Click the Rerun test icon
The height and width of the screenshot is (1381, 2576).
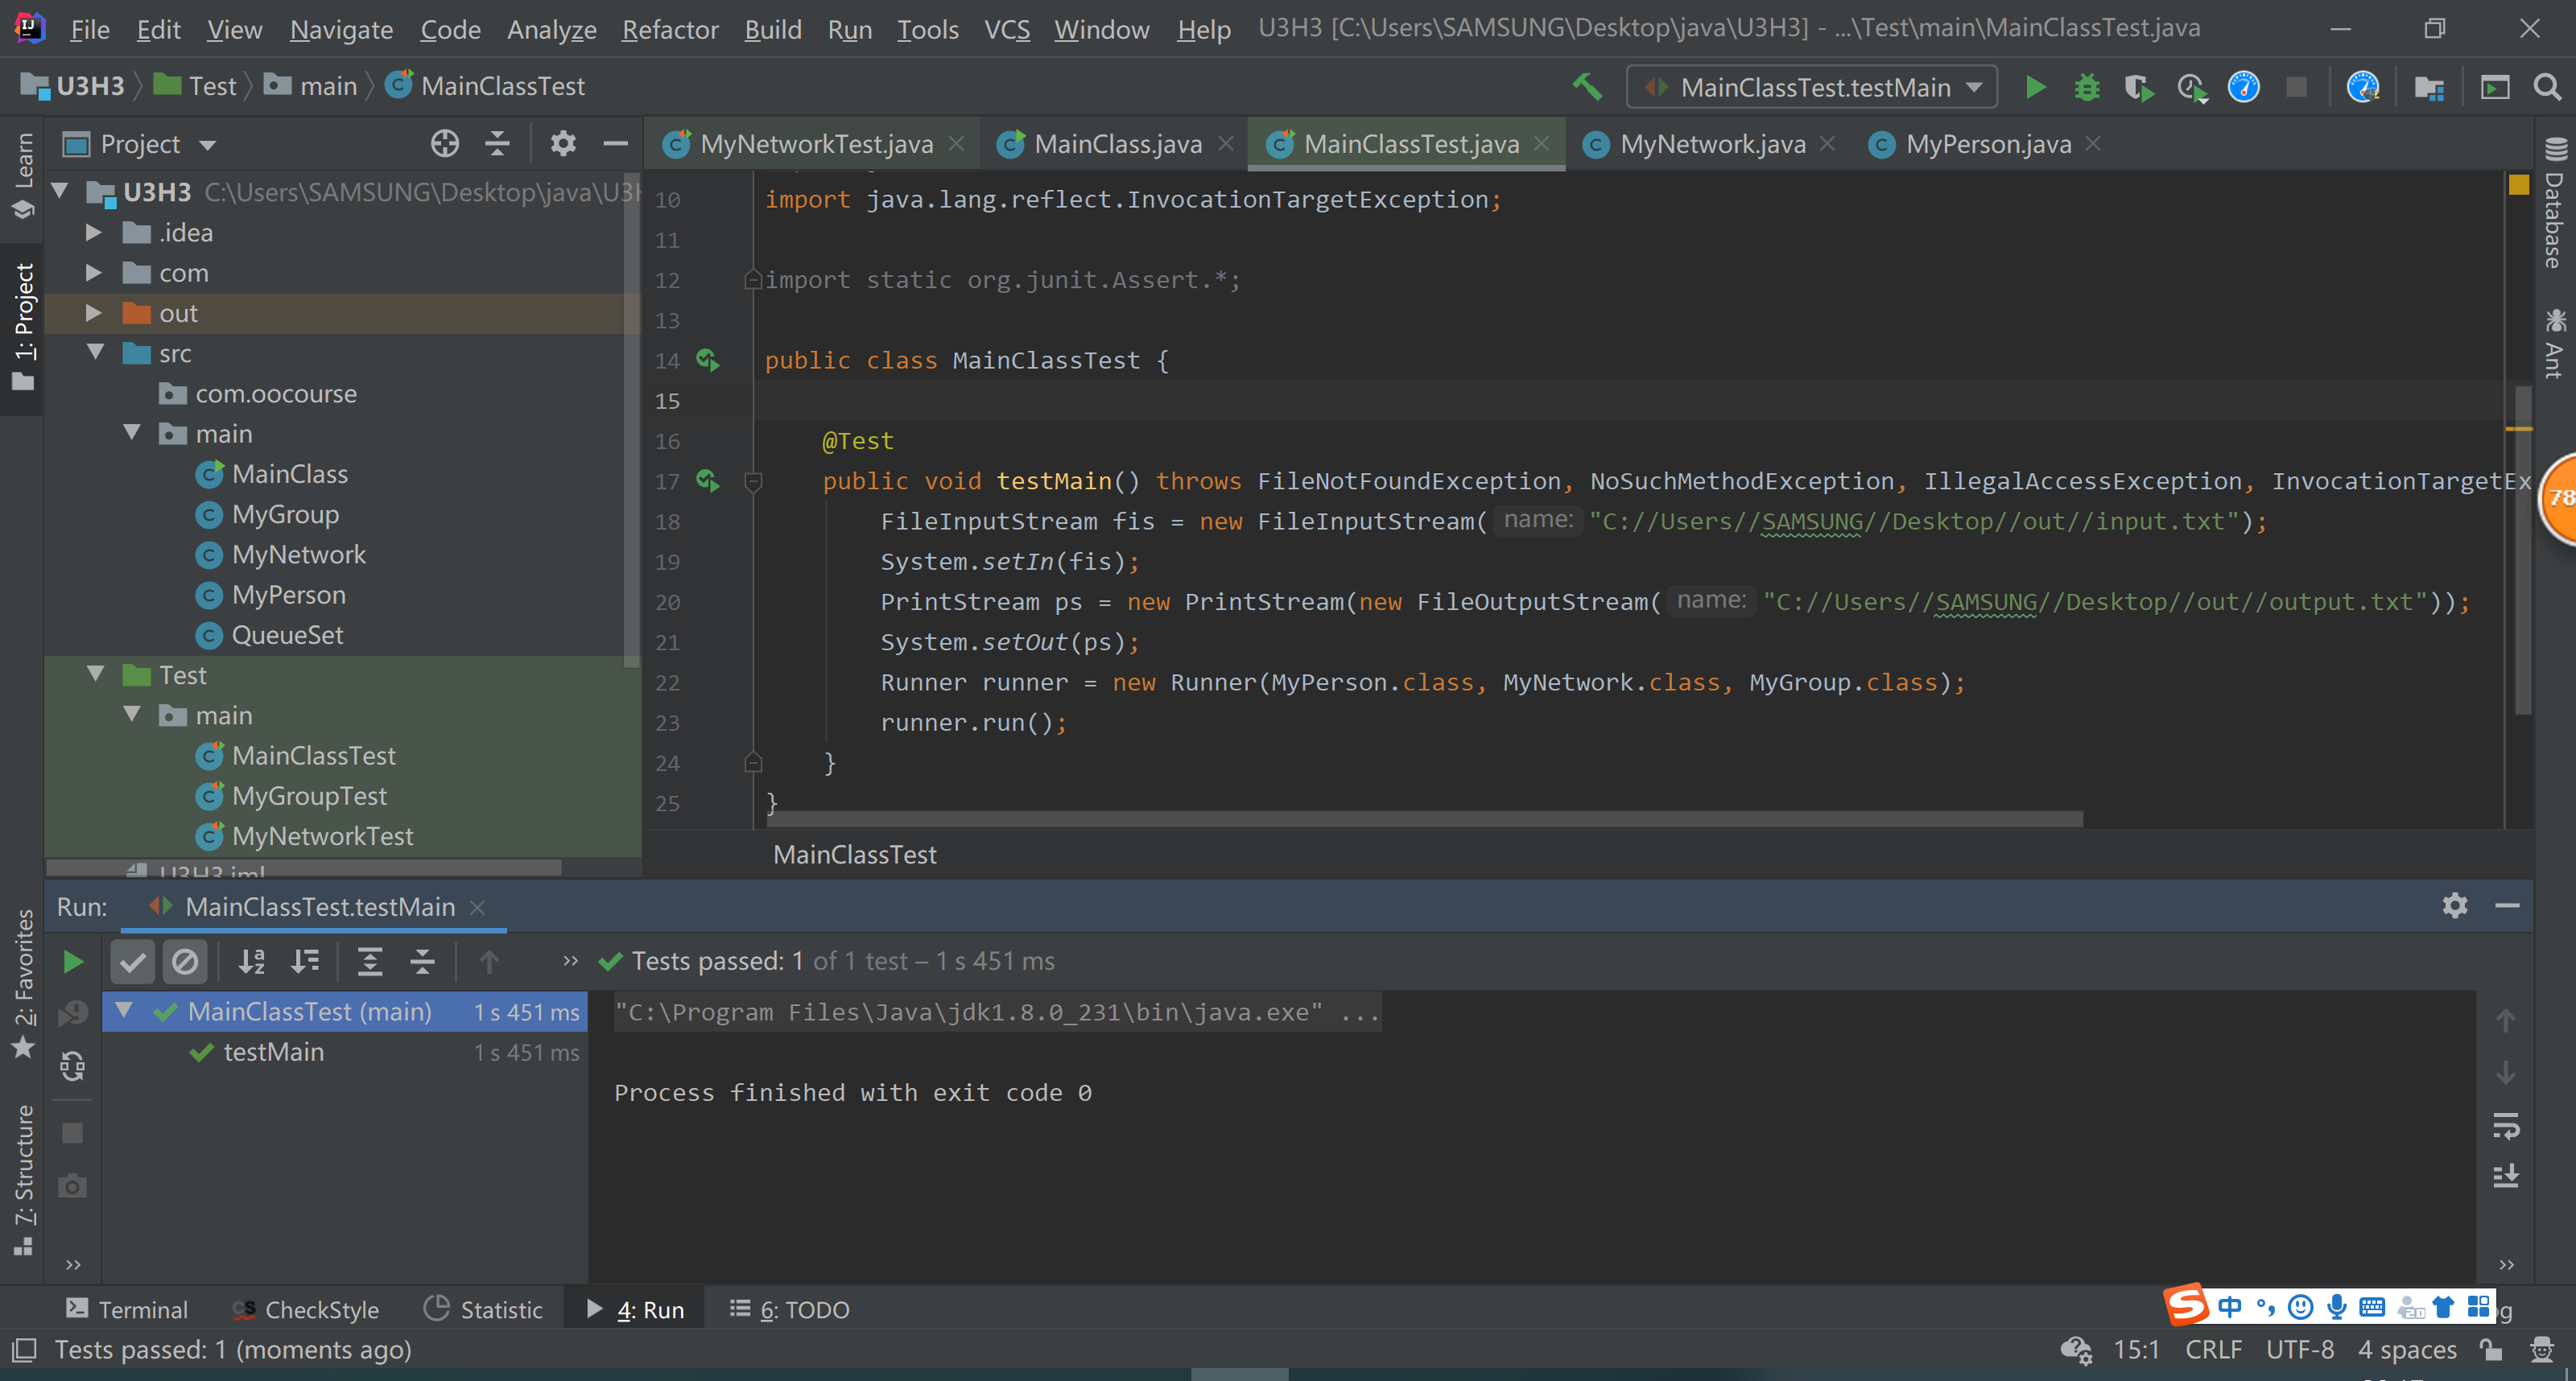pyautogui.click(x=75, y=962)
